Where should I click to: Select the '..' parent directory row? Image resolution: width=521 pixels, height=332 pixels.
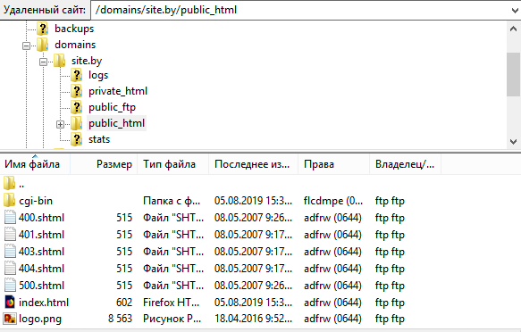pyautogui.click(x=21, y=185)
